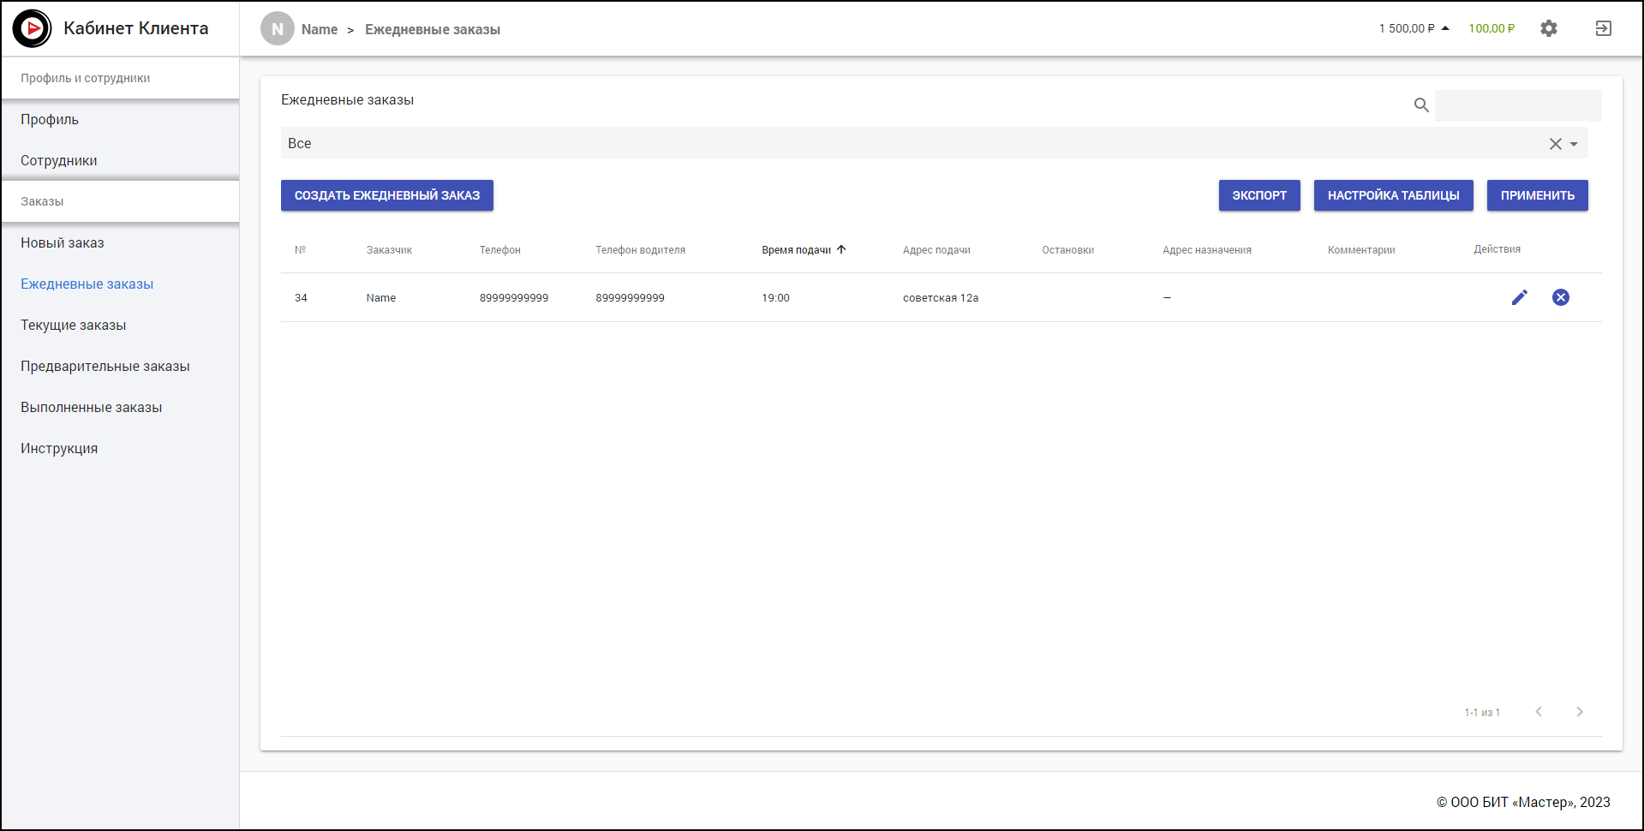Expand the 1 500,00 ₽ balance dropdown
Viewport: 1644px width, 831px height.
tap(1445, 28)
